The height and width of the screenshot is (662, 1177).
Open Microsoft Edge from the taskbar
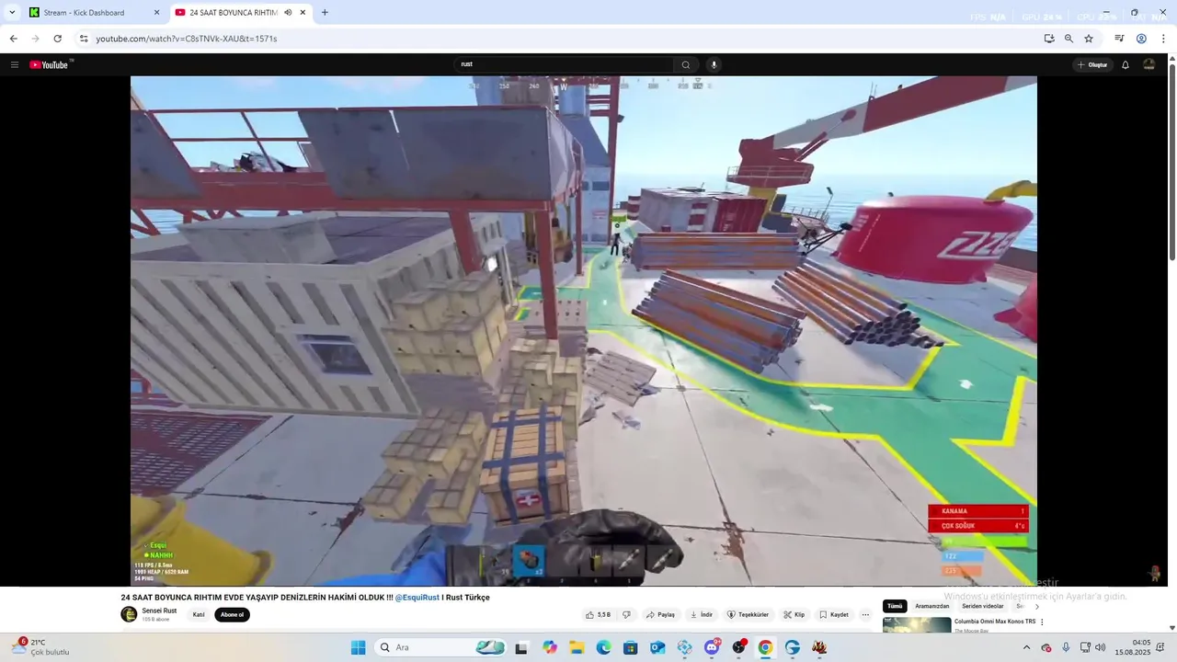point(603,647)
